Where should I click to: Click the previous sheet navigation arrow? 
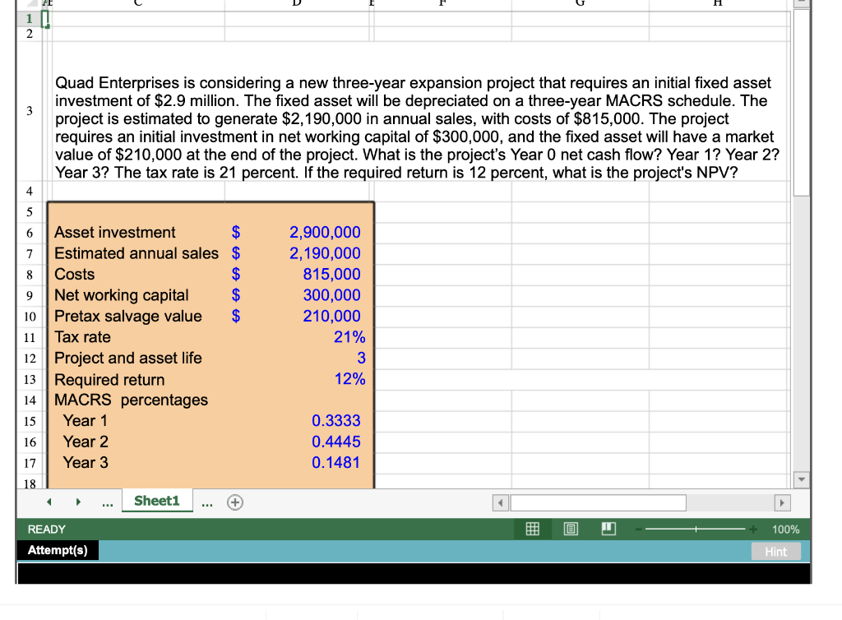(49, 501)
